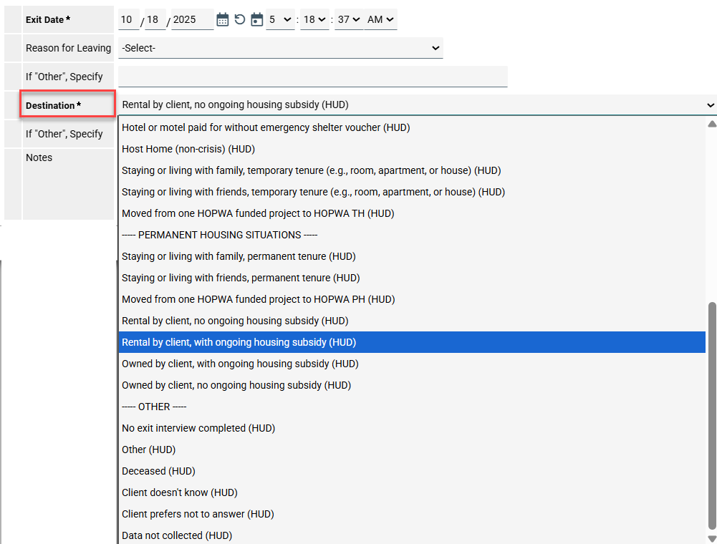The height and width of the screenshot is (544, 717).
Task: Select 'Client prefers not to answer (HUD)'
Action: [198, 514]
